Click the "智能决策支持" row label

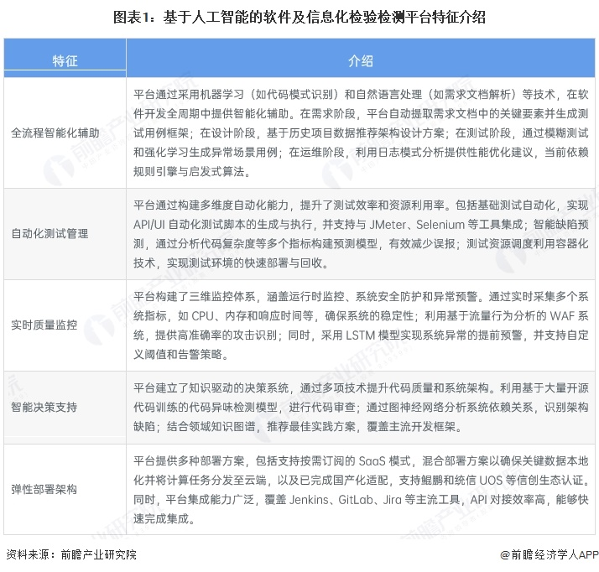click(x=44, y=406)
